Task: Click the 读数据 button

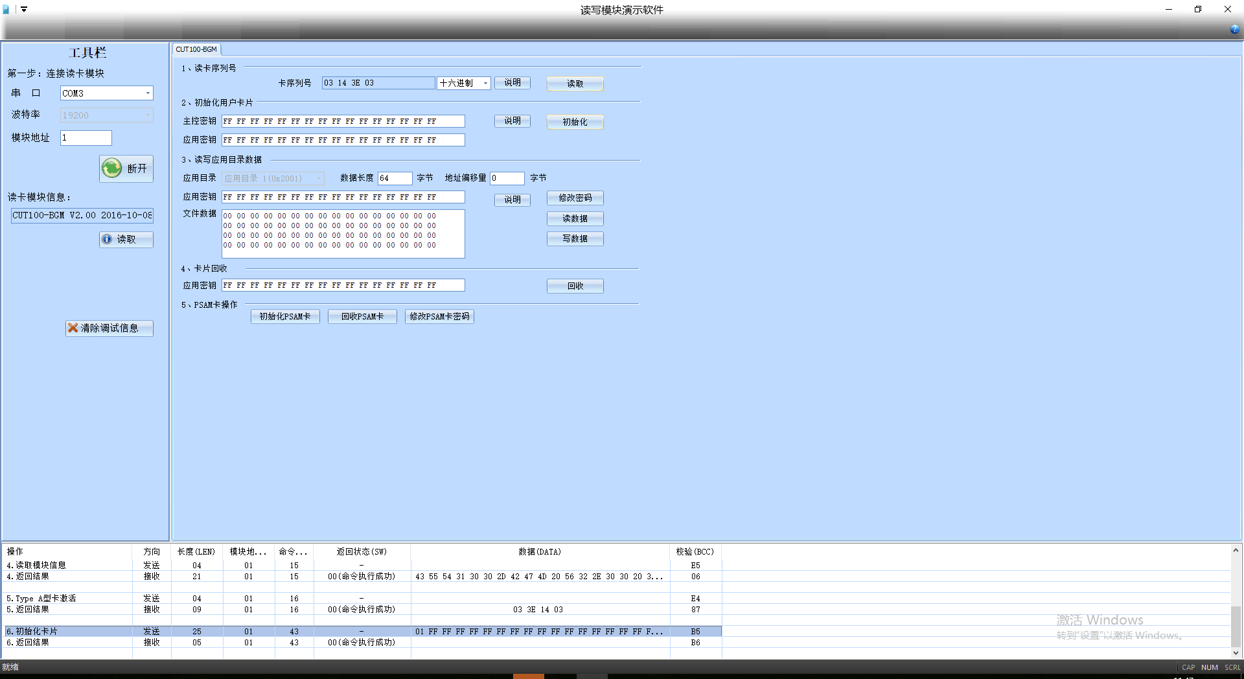Action: 575,219
